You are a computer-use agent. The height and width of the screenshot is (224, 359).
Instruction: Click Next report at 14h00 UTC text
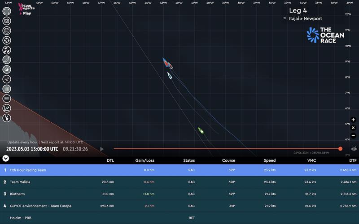tap(62, 142)
